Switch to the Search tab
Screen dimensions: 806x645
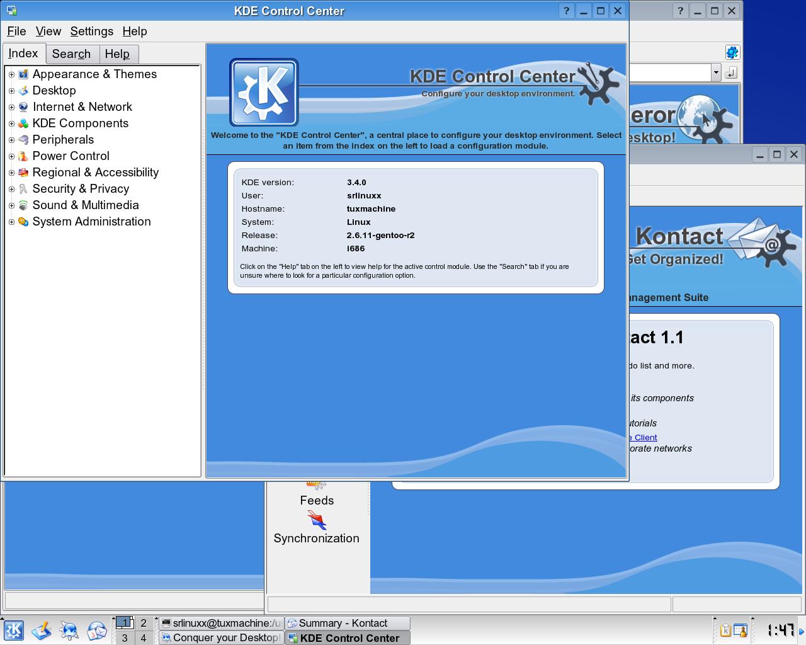71,54
